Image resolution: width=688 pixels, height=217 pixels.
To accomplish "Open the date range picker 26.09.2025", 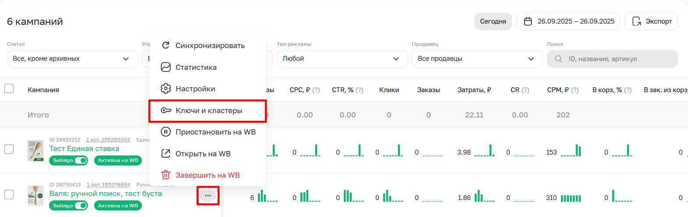I will pyautogui.click(x=568, y=21).
